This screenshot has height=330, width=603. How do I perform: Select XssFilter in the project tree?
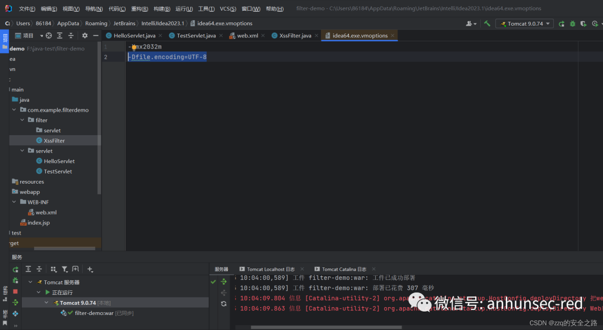click(x=54, y=140)
